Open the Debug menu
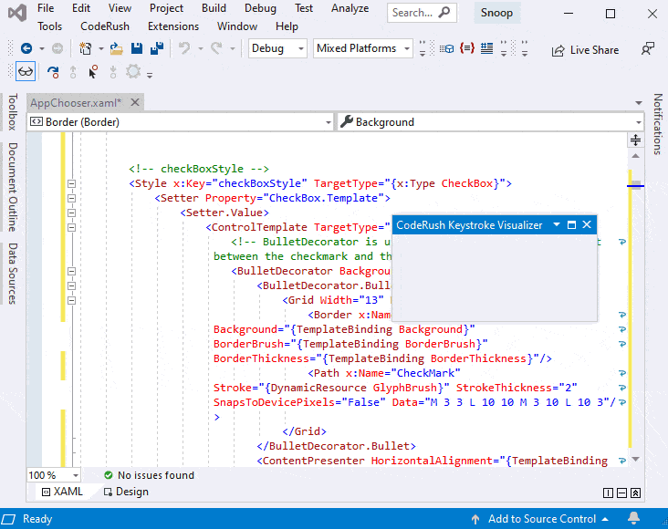 [260, 8]
